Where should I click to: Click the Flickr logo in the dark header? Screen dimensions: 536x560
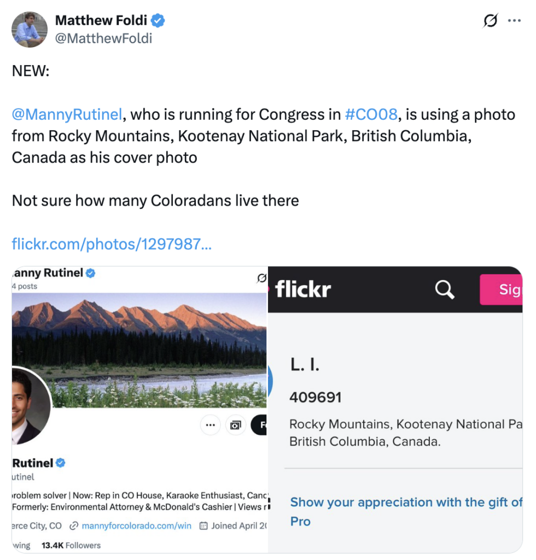[x=302, y=289]
